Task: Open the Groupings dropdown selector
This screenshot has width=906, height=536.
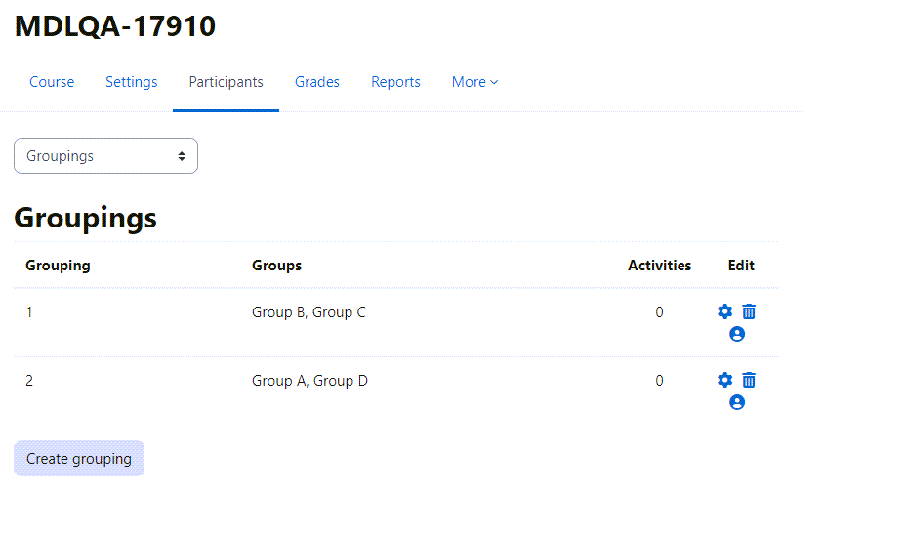Action: [x=105, y=156]
